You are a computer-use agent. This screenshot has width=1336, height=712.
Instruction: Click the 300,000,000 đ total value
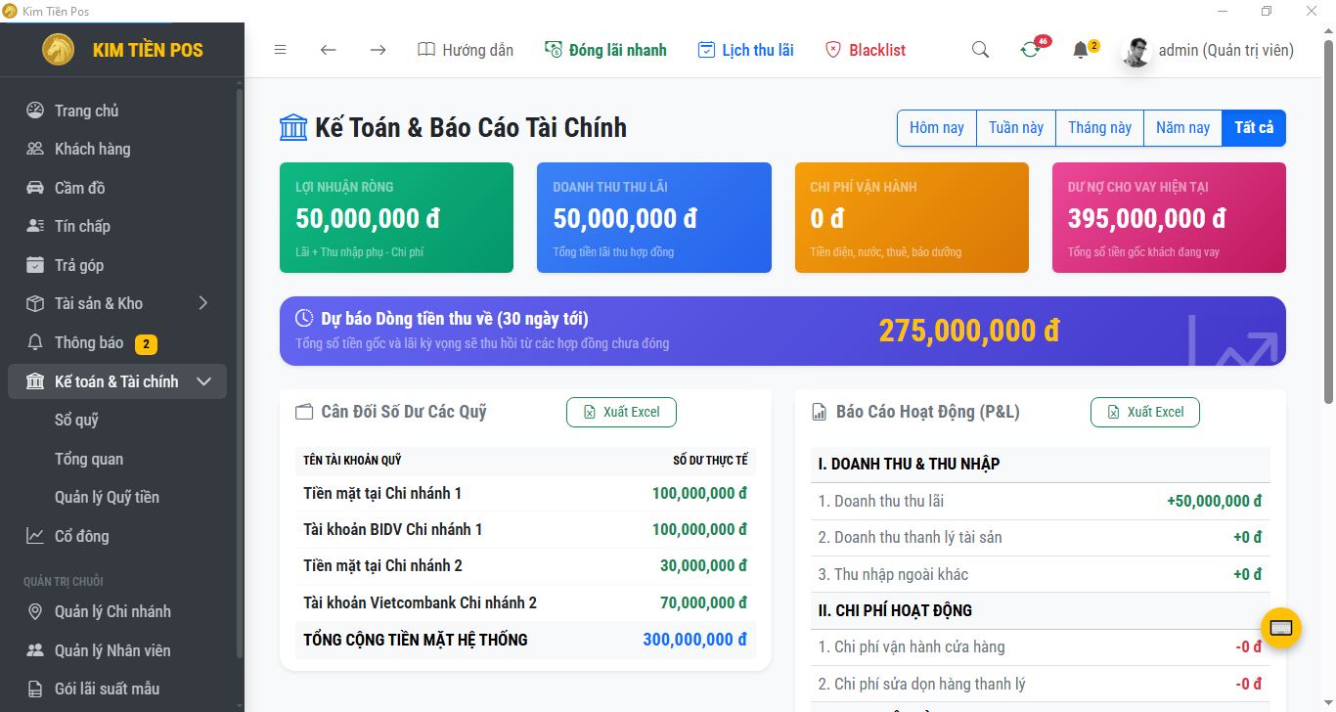click(x=694, y=640)
